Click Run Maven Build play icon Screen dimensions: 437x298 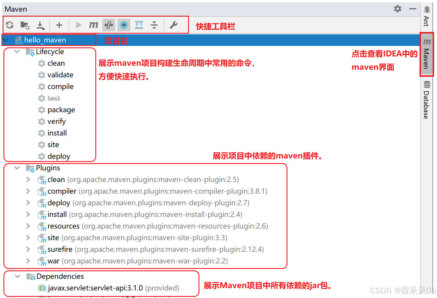[78, 25]
